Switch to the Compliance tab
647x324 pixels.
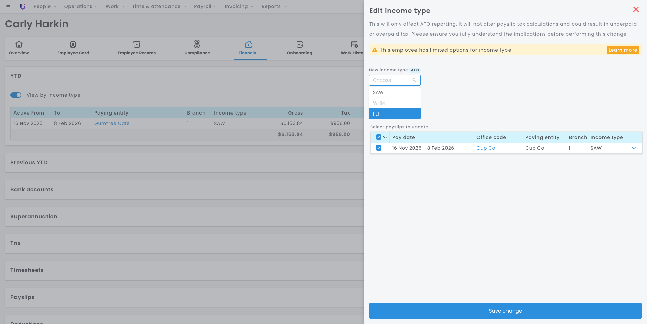pos(197,48)
